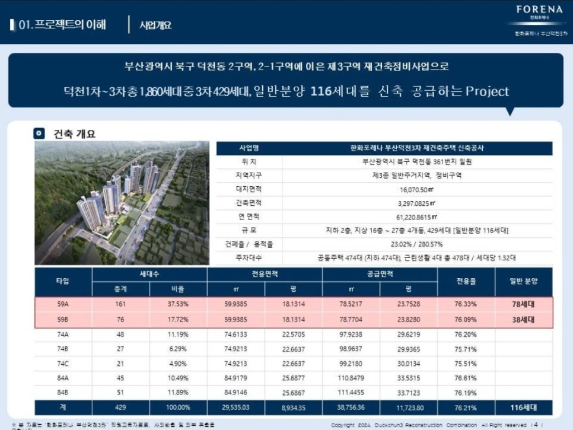Click the '116세대' total cell in the bottom row

click(524, 407)
